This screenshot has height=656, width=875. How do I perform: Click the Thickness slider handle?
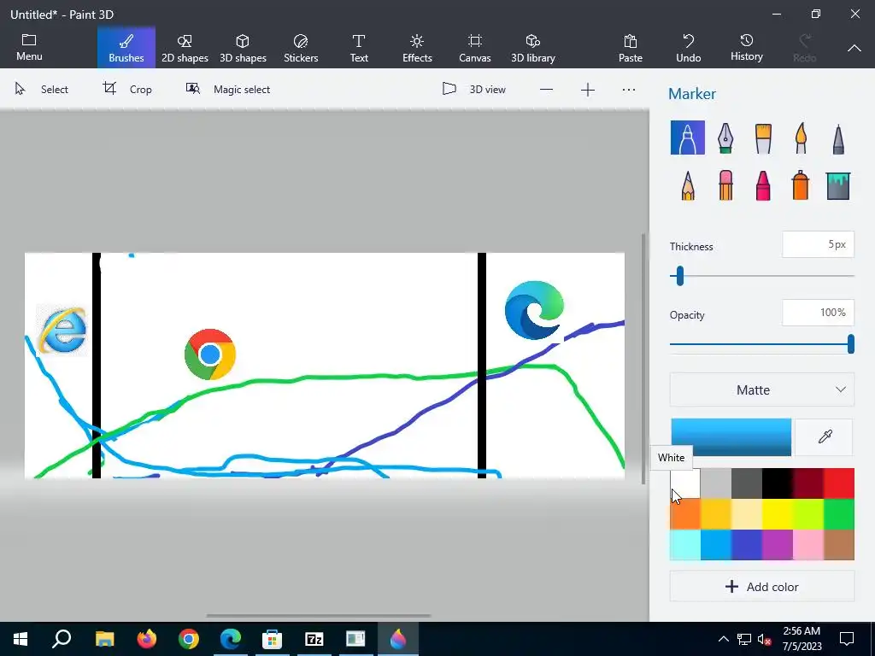(x=679, y=276)
